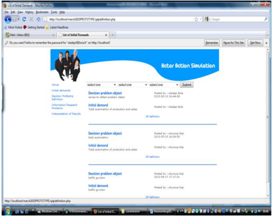Reload the page with the refresh icon

(x=24, y=19)
